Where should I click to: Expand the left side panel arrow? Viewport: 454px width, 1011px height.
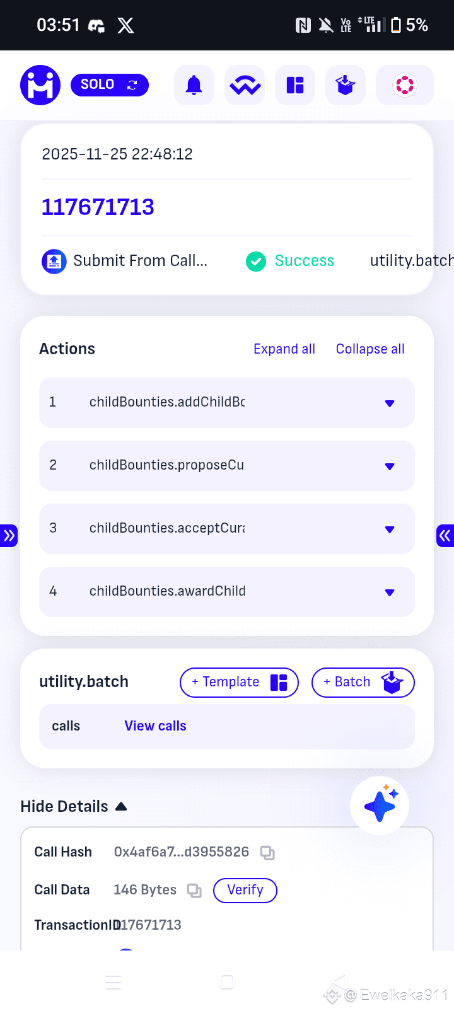pos(9,536)
